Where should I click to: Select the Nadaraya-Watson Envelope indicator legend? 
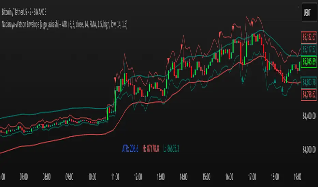click(x=64, y=24)
